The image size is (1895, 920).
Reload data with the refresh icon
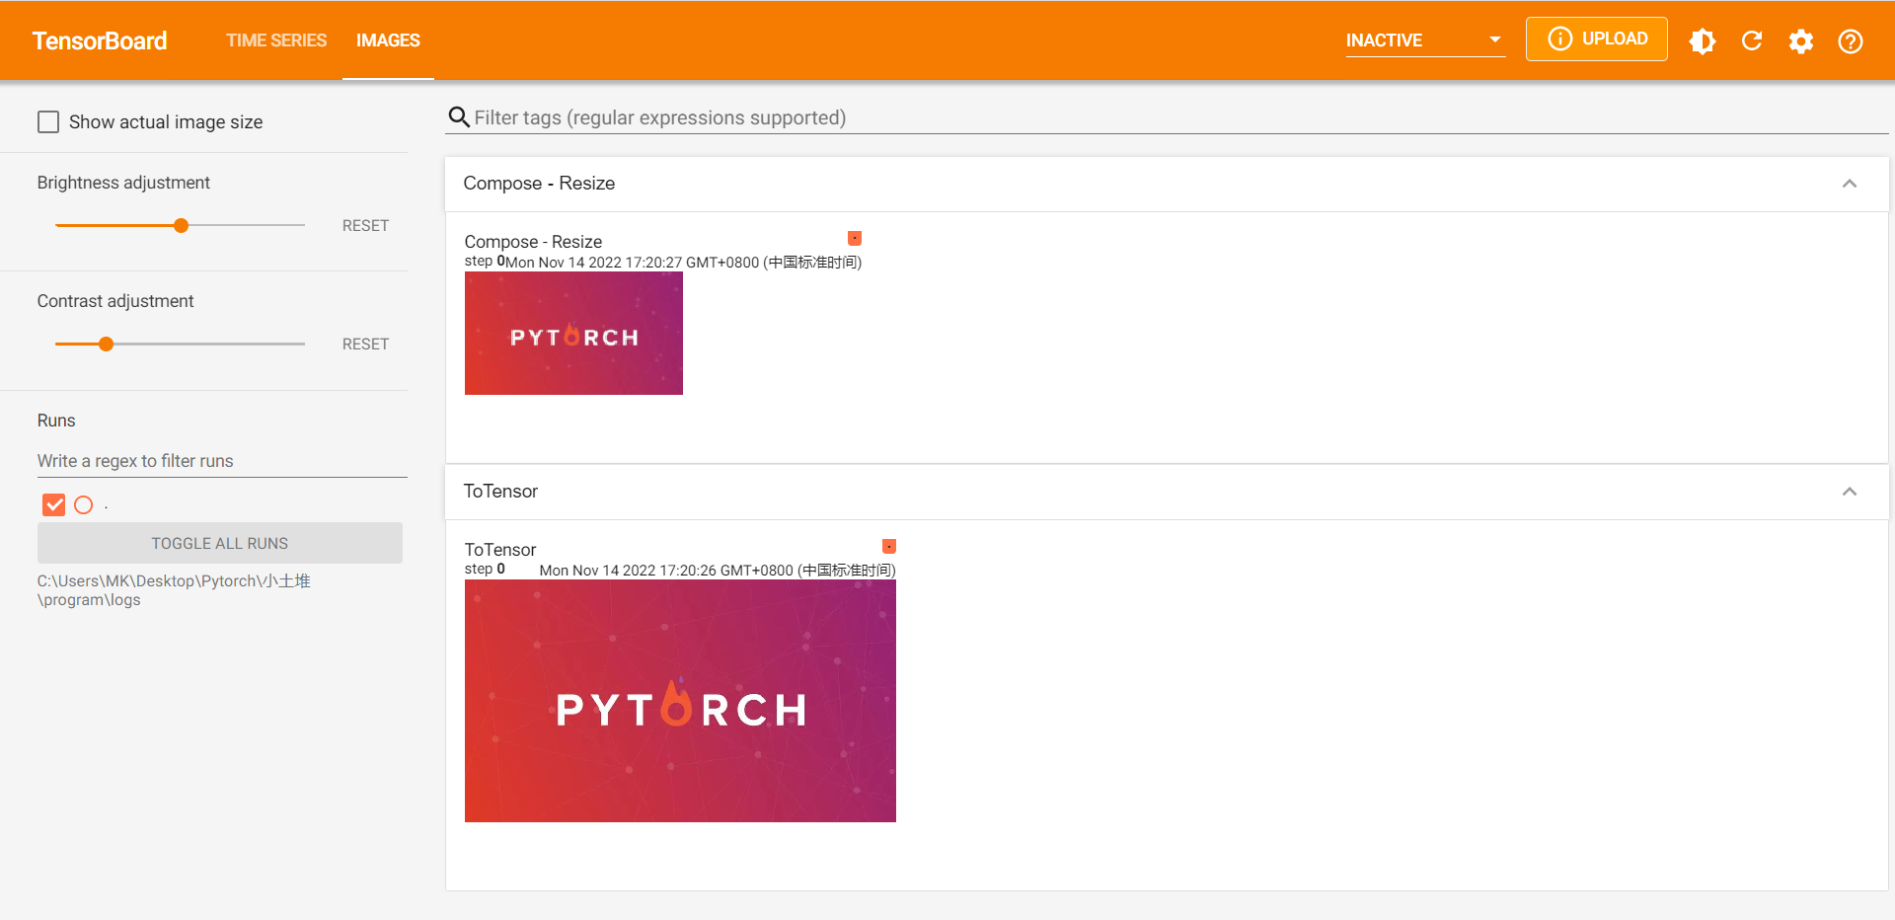pyautogui.click(x=1752, y=40)
